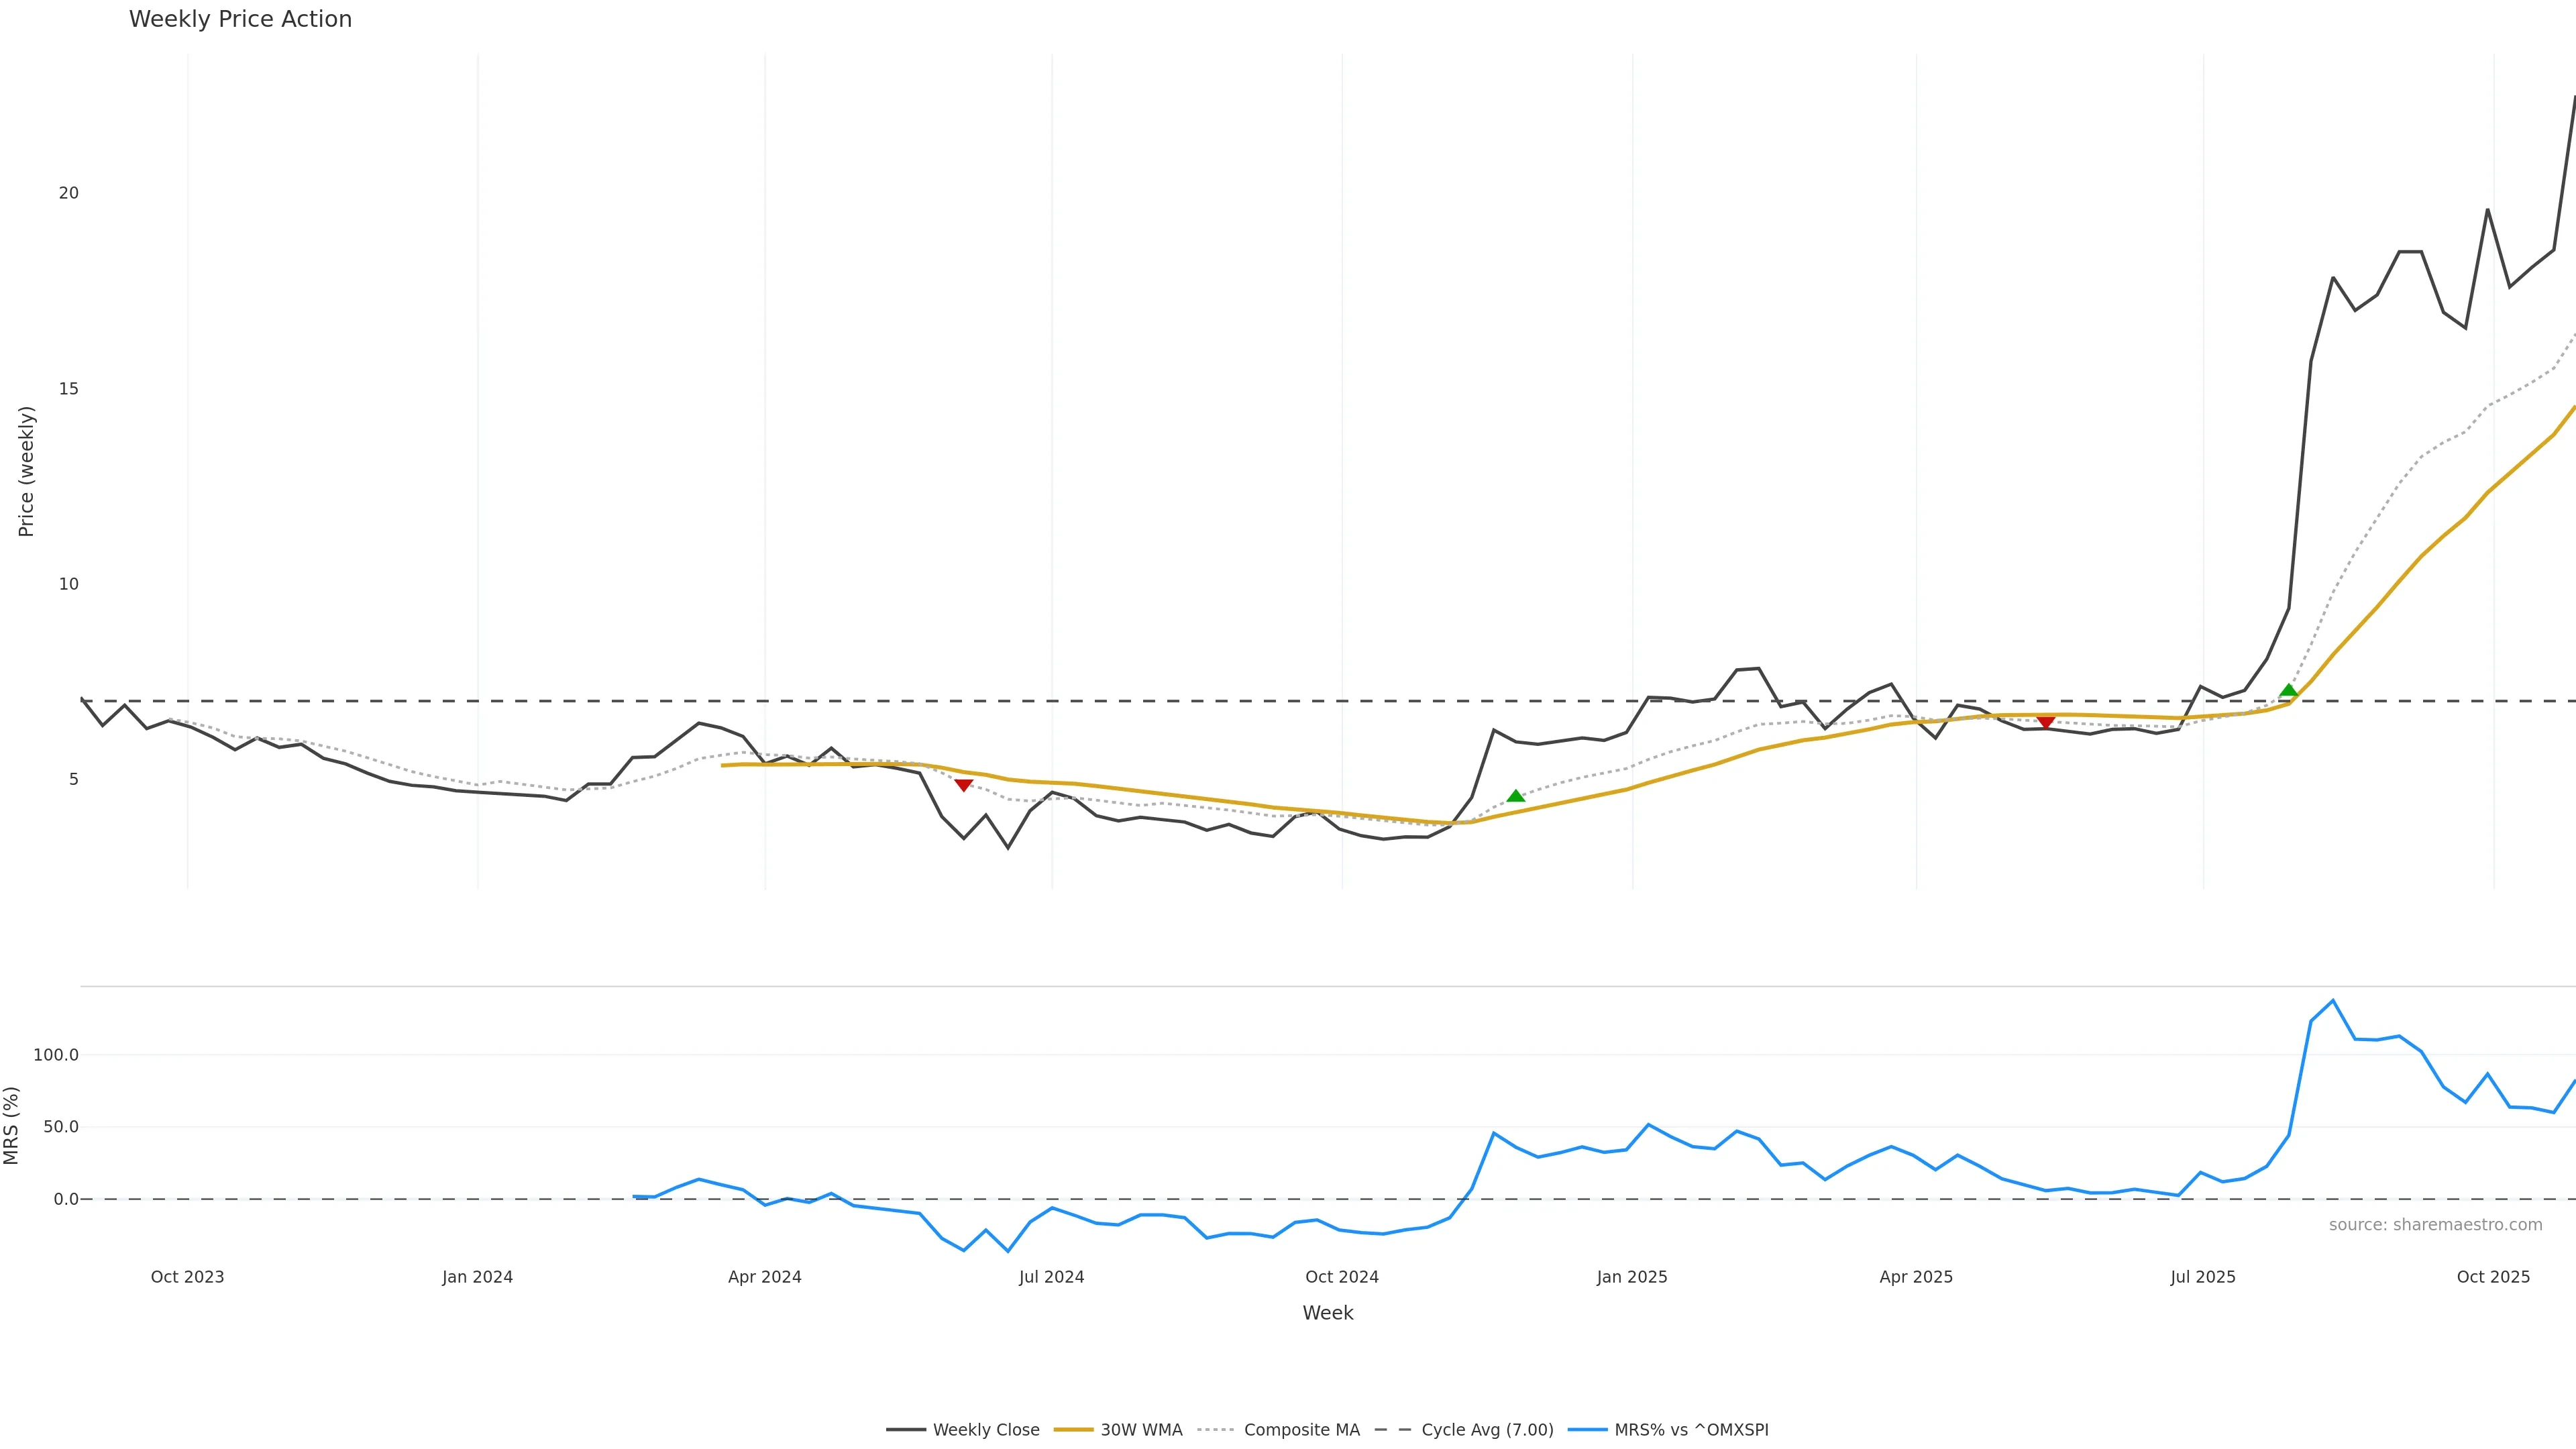Click the green up-triangle marker near December 2024

pyautogui.click(x=1515, y=796)
